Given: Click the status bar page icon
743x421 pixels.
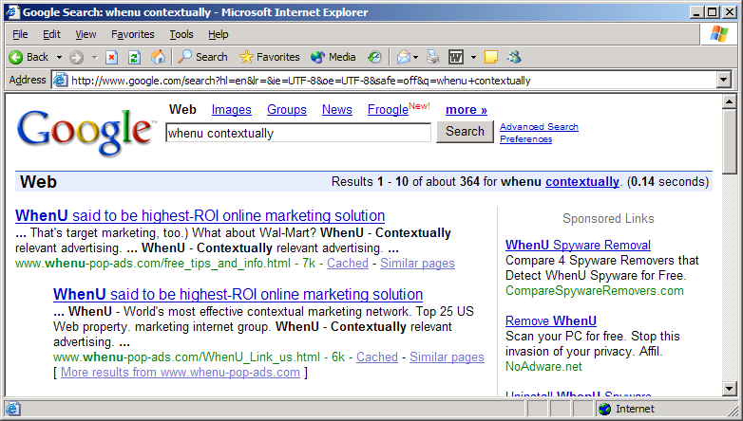Looking at the screenshot, I should click(12, 409).
